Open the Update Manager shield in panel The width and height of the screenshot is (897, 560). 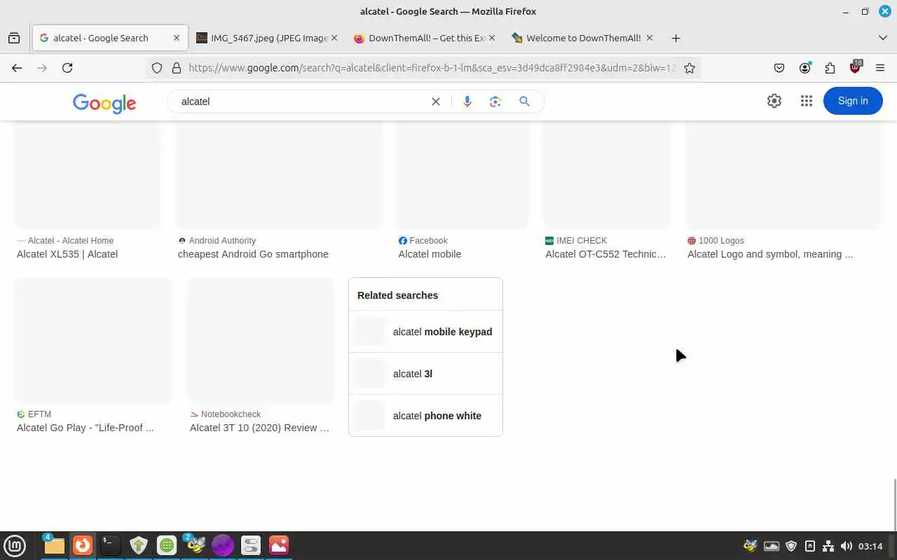pos(139,545)
